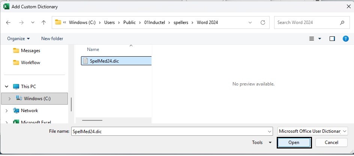Go up one folder level
Image resolution: width=354 pixels, height=156 pixels.
pyautogui.click(x=43, y=22)
